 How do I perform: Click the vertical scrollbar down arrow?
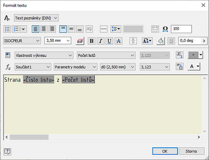(205, 131)
